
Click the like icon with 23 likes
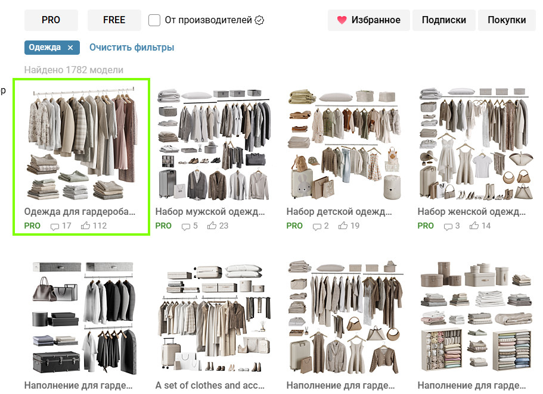click(x=212, y=226)
